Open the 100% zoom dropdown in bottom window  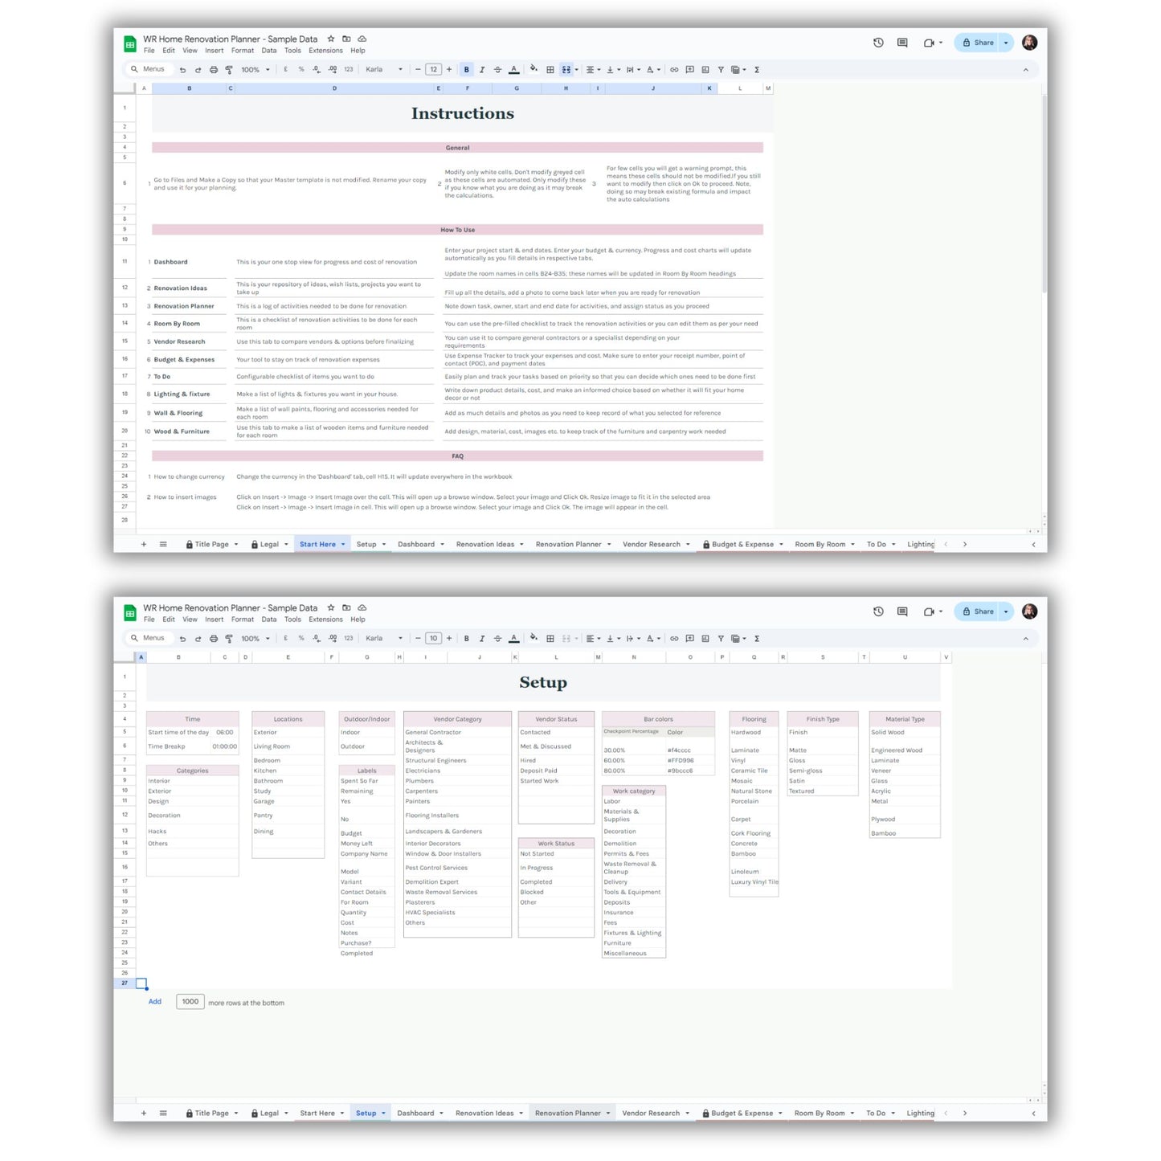click(x=255, y=639)
